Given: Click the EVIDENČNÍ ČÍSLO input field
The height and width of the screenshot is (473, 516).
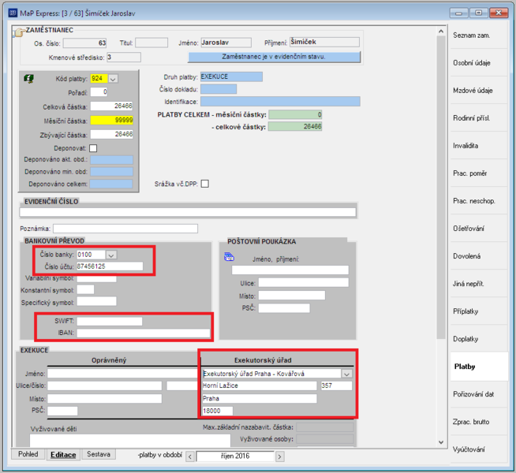Looking at the screenshot, I should click(188, 212).
